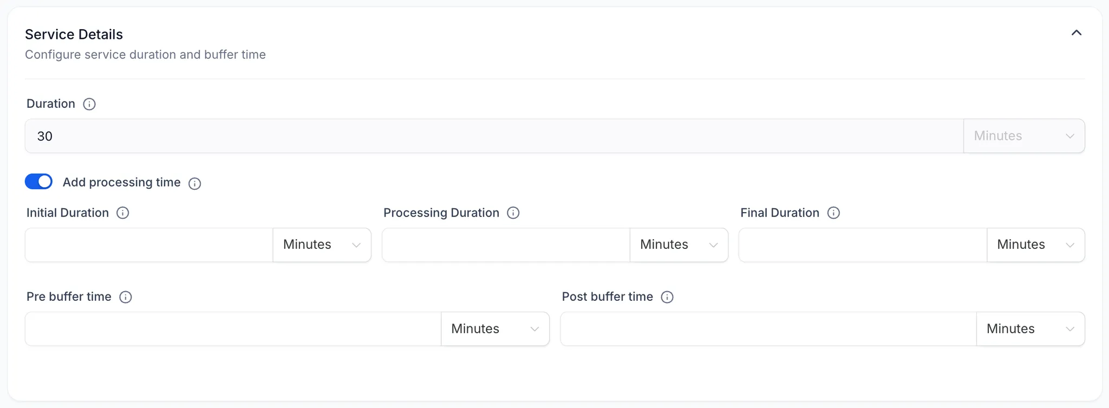Click the Processing Duration info icon
Screen dimensions: 1109x408
[513, 213]
